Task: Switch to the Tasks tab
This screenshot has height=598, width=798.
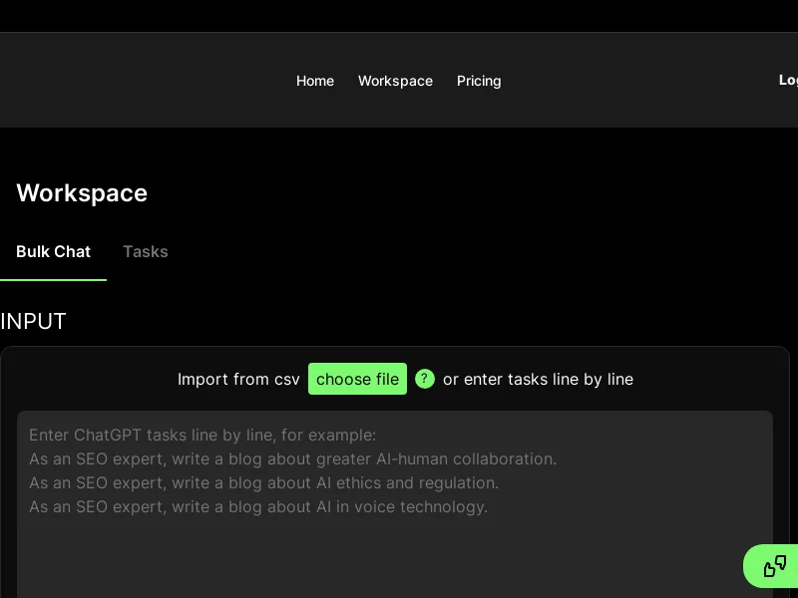Action: click(146, 251)
